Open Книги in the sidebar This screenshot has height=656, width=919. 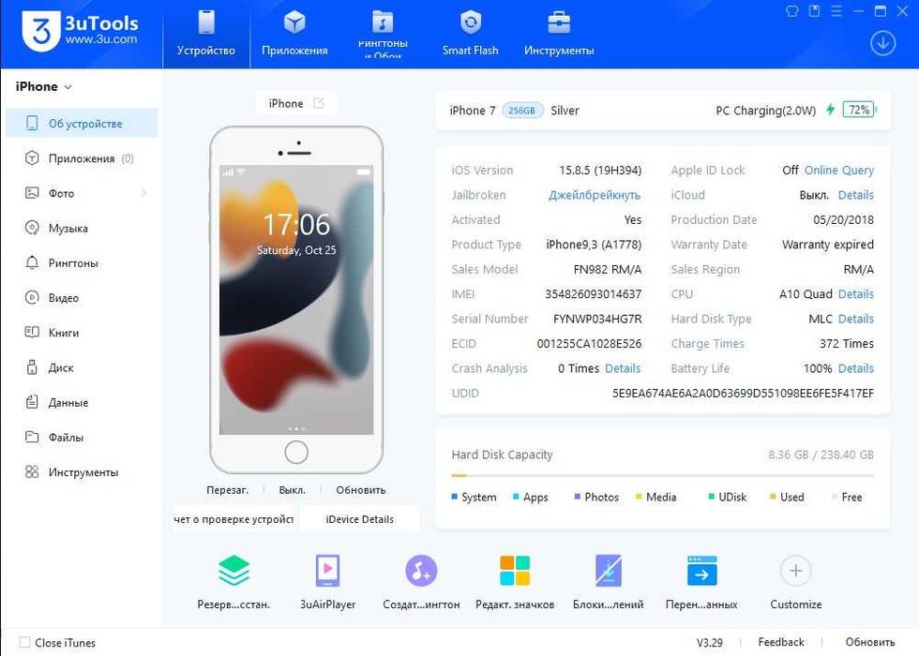[x=83, y=332]
